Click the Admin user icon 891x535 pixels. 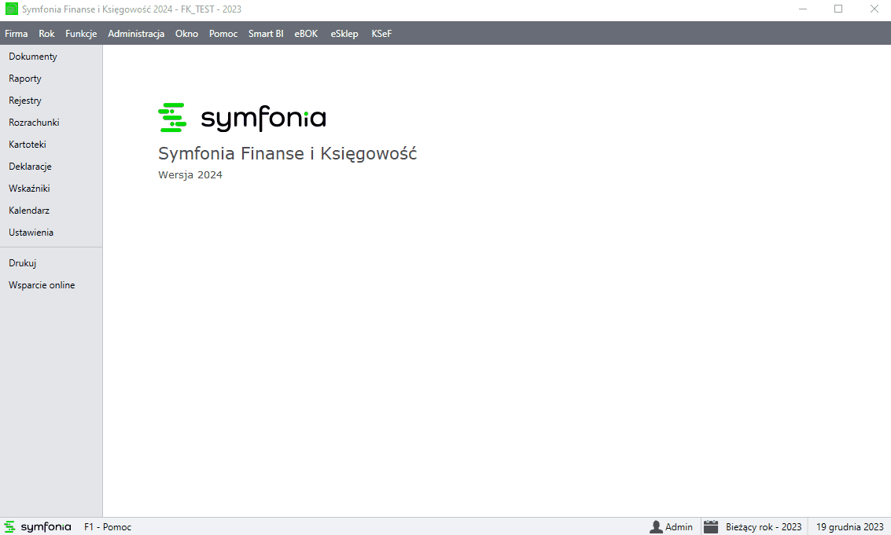tap(657, 527)
